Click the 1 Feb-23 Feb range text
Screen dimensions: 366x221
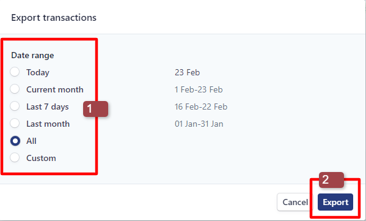coord(199,89)
